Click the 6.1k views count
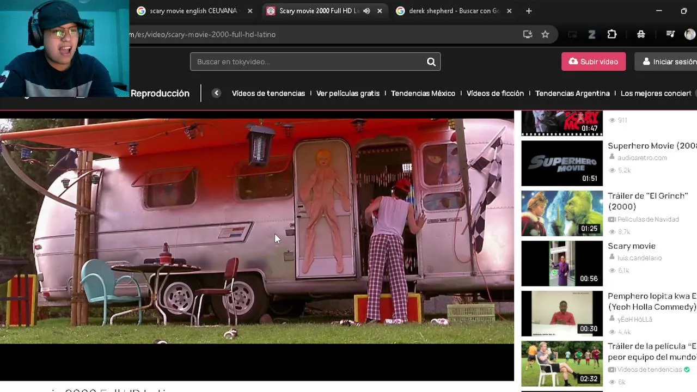Screen dimensions: 697x392 (x=624, y=271)
